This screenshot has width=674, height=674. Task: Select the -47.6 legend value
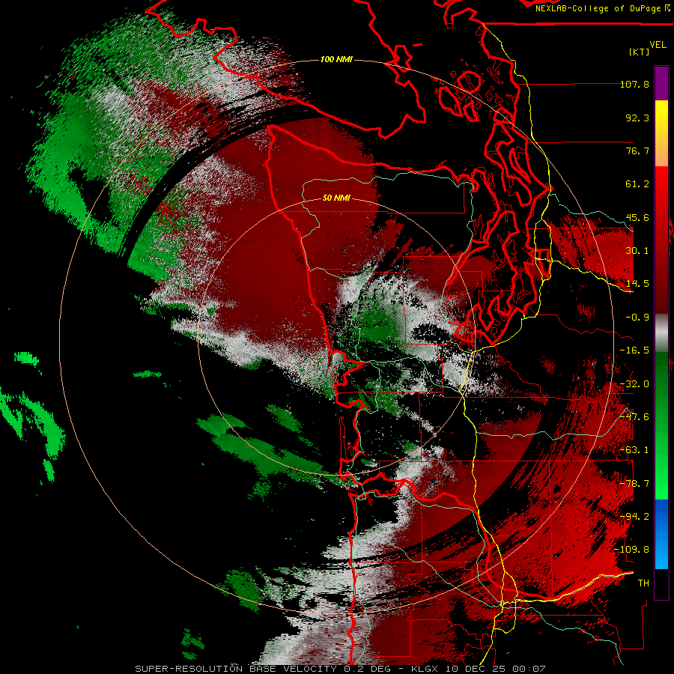point(634,417)
